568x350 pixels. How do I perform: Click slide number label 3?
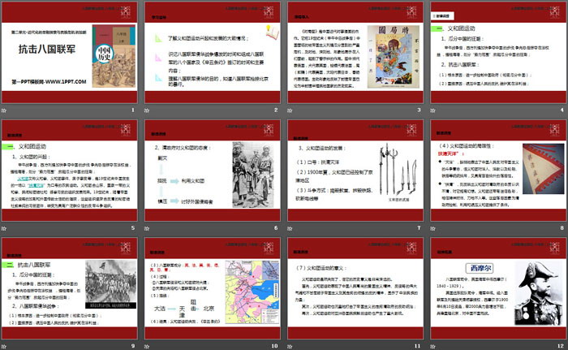pos(420,110)
